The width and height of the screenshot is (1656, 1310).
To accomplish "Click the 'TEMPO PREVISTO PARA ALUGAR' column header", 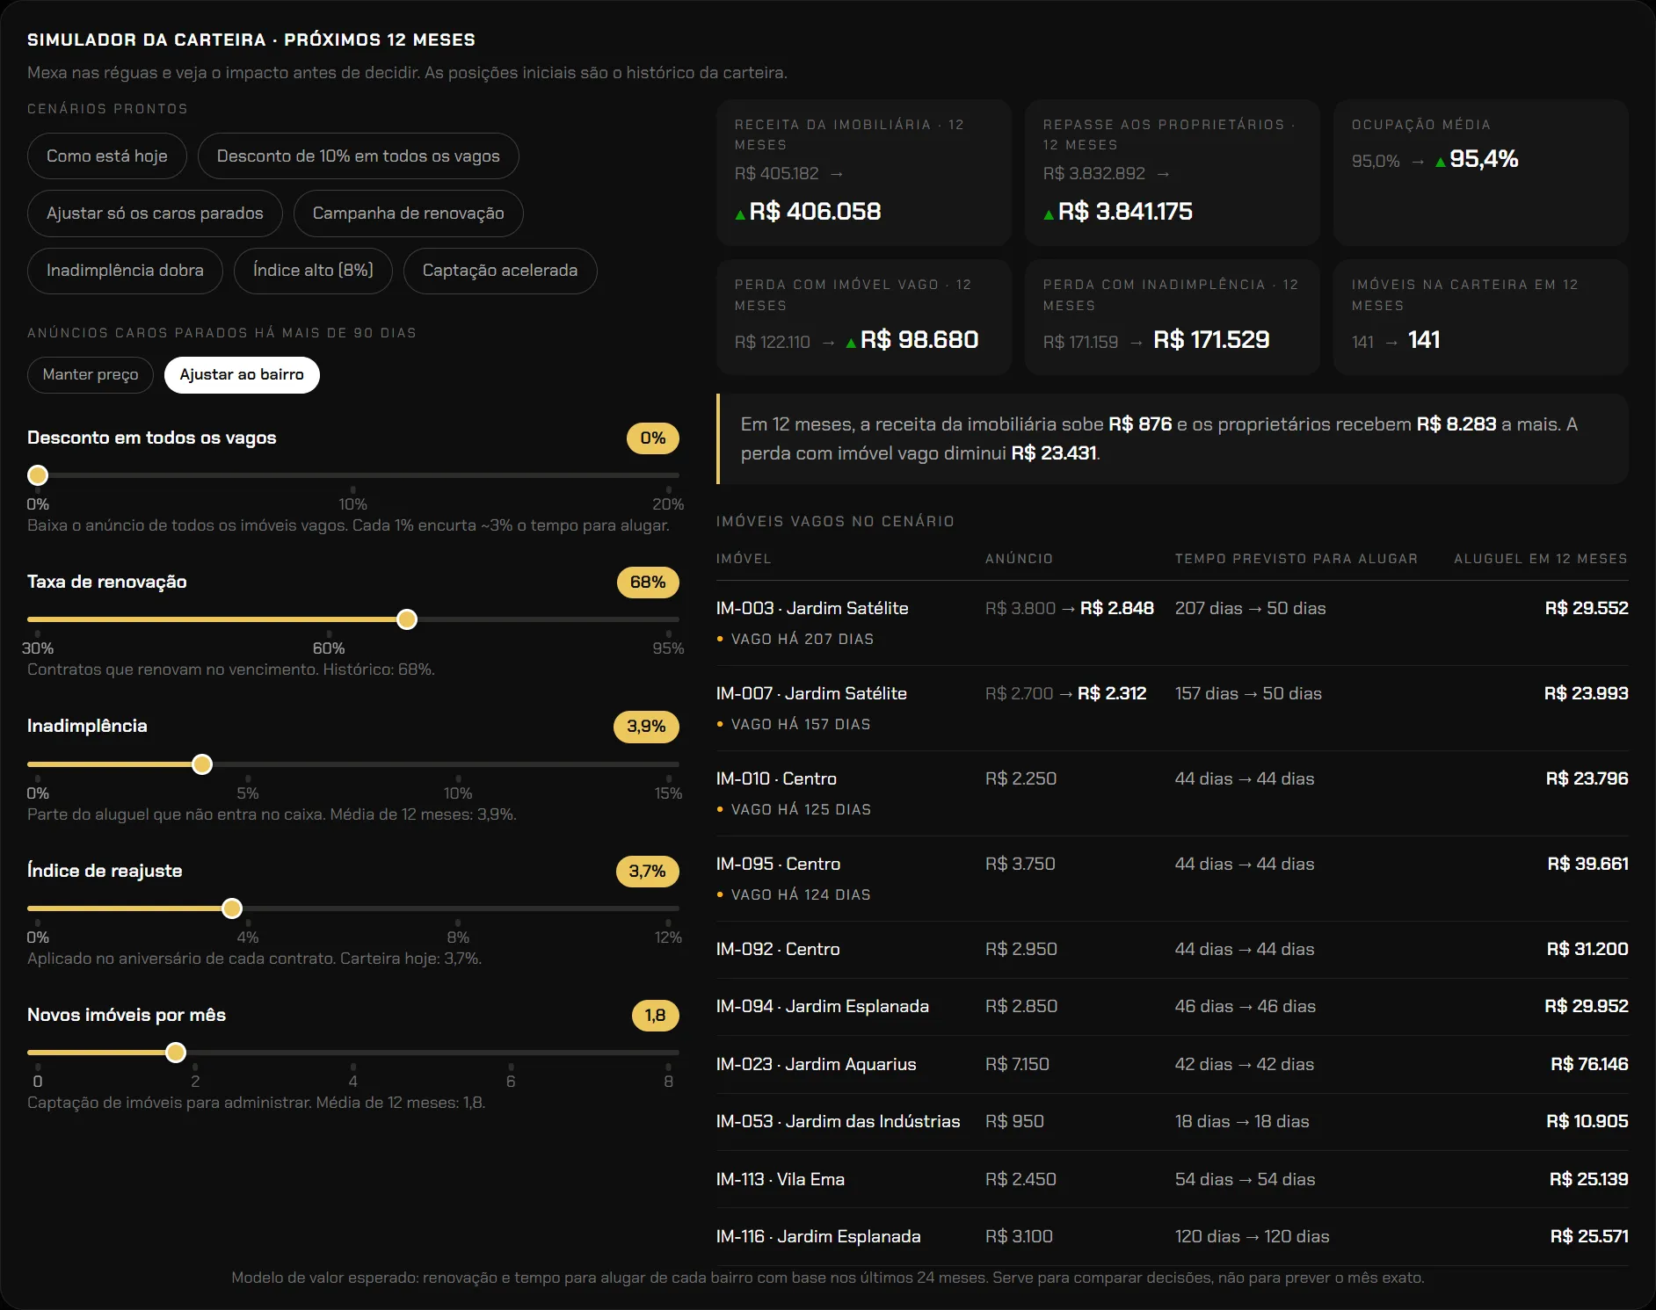I will coord(1296,559).
